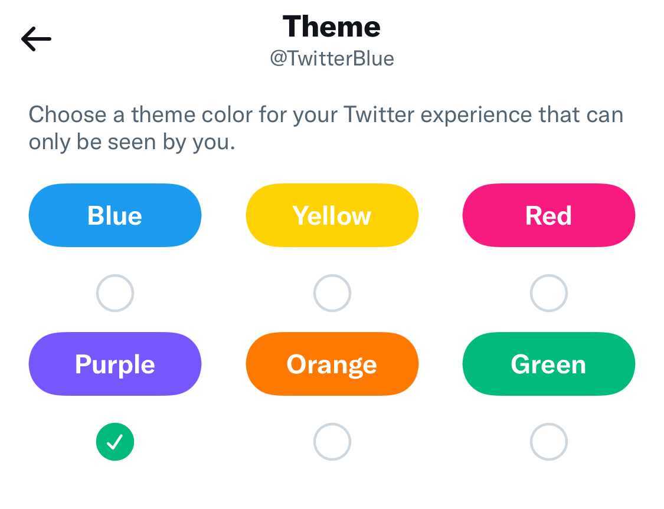The image size is (664, 509).
Task: Apply the Orange theme color button
Action: point(332,364)
